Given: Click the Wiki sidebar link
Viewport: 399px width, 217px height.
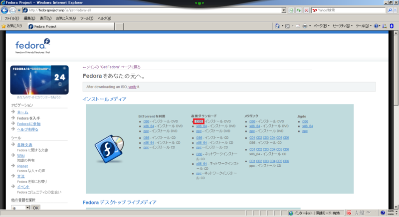Looking at the screenshot, I should pos(21,156).
